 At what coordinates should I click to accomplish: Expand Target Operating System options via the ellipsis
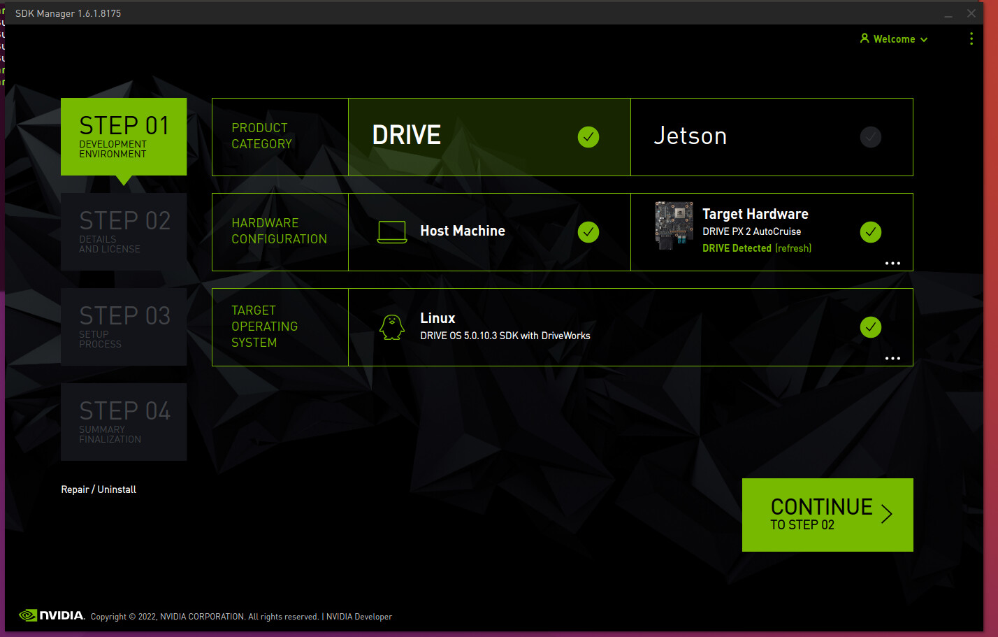click(x=892, y=358)
